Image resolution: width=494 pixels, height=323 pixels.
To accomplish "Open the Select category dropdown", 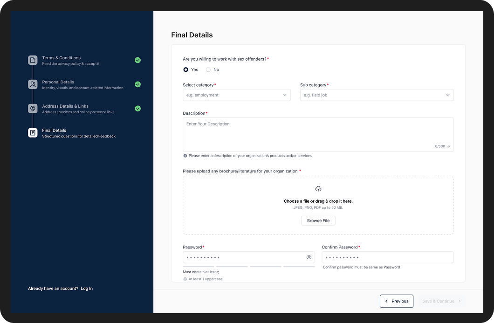I will click(237, 95).
